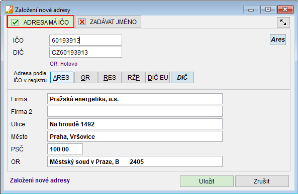This screenshot has height=194, width=298.
Task: Click the empty Firma 2 field
Action: [135, 111]
